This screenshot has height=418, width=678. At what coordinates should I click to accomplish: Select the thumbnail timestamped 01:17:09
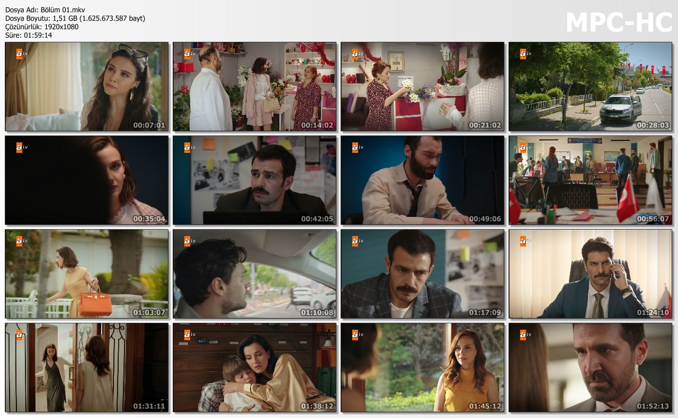pyautogui.click(x=423, y=274)
